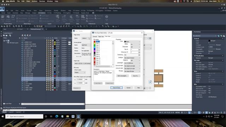This screenshot has width=226, height=127.
Task: Open What to plot Display dropdown
Action: click(80, 72)
